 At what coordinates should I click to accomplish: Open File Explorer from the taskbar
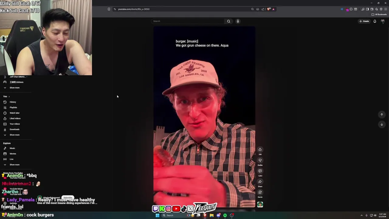212,215
